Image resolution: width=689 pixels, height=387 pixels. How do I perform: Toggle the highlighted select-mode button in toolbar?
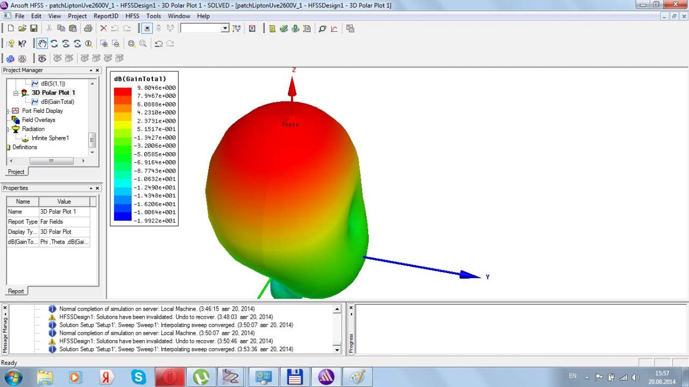(147, 28)
